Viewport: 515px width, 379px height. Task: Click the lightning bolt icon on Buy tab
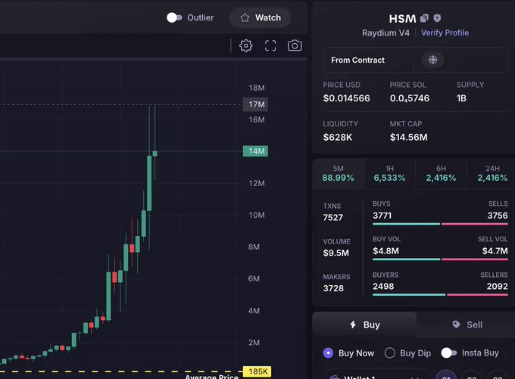click(353, 325)
